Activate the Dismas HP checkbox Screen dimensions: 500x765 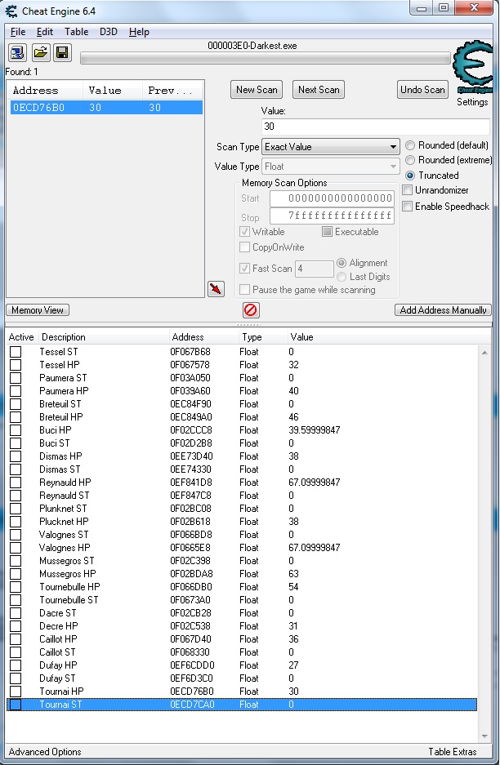[x=16, y=456]
